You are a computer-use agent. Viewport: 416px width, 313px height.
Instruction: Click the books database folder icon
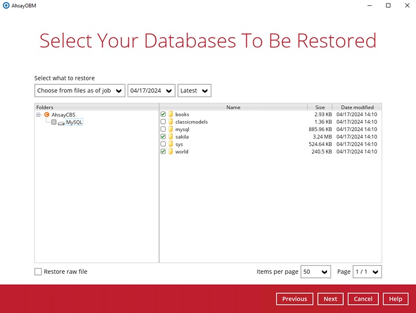[x=170, y=114]
